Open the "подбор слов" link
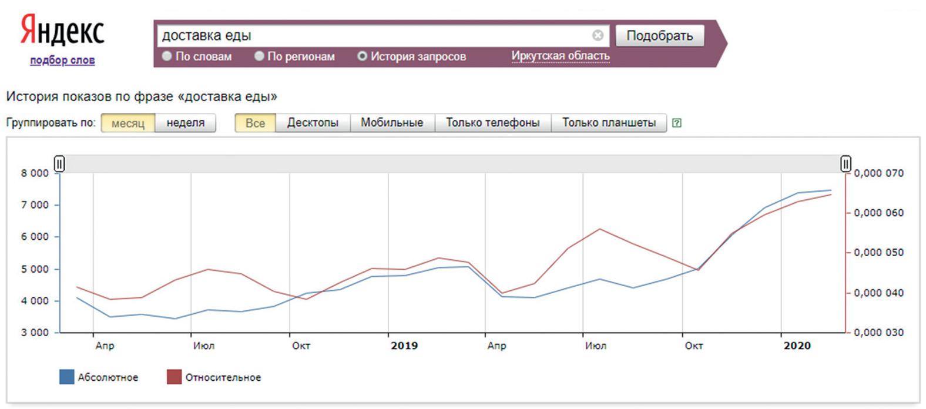Viewport: 926px width, 409px height. click(x=62, y=61)
